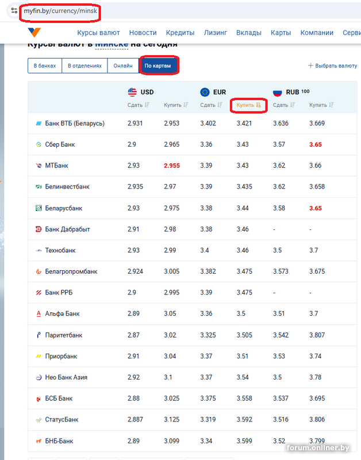This screenshot has width=361, height=460.
Task: Open the Белагропромбанк link
Action: tap(71, 271)
